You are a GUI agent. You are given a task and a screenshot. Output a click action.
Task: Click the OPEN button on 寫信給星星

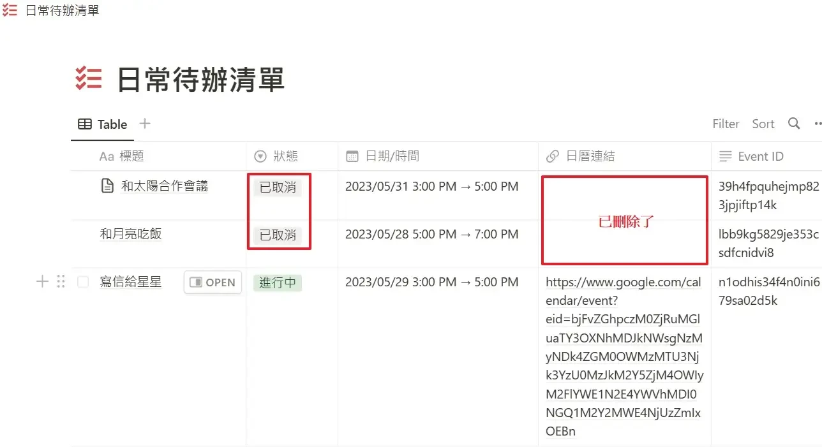(x=213, y=282)
